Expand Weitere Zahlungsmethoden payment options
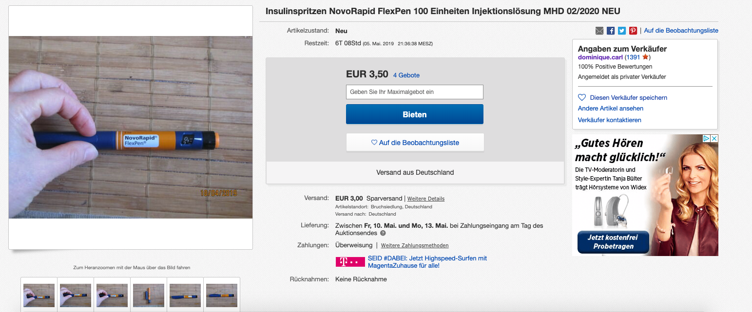Screen dimensions: 752x312 [x=415, y=246]
